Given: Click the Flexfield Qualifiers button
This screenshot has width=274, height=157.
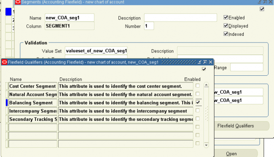Looking at the screenshot, I should point(242,126).
